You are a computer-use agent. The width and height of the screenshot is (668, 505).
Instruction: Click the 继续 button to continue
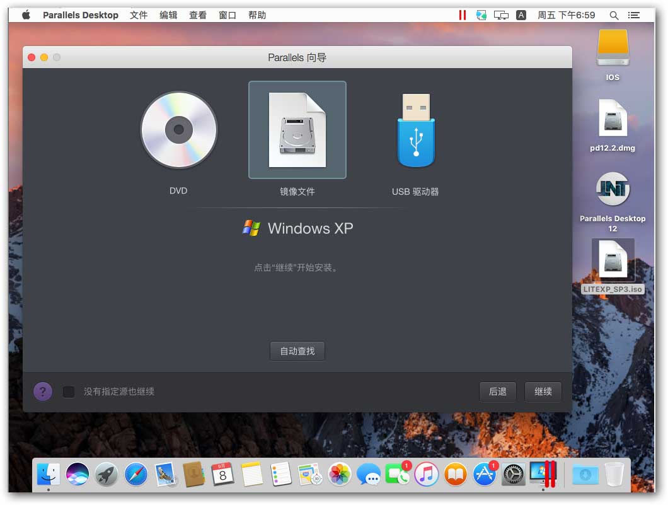(543, 392)
